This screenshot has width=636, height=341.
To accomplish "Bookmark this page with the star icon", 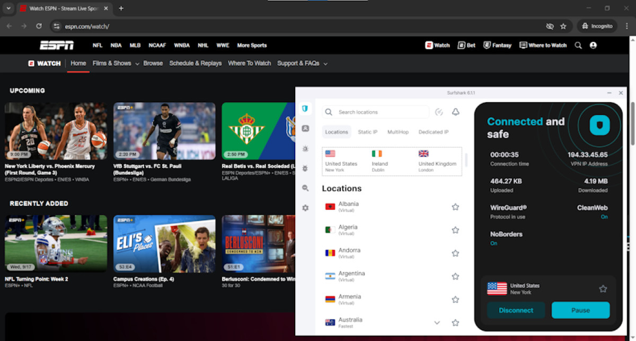I will (563, 26).
